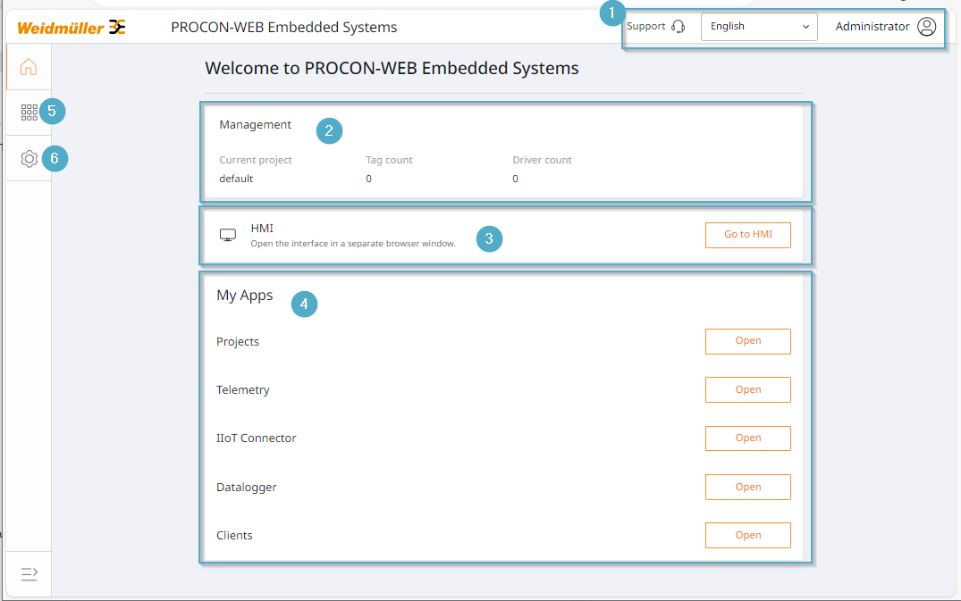961x601 pixels.
Task: Click the Clients row label
Action: coord(234,536)
